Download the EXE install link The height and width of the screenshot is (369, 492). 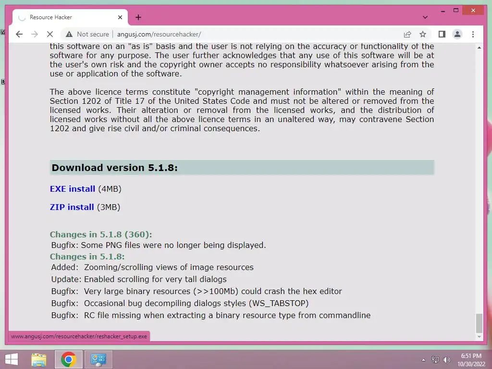coord(73,189)
